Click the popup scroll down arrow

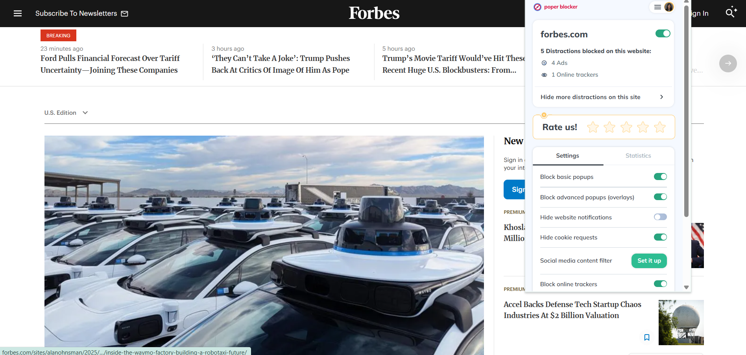[x=686, y=287]
